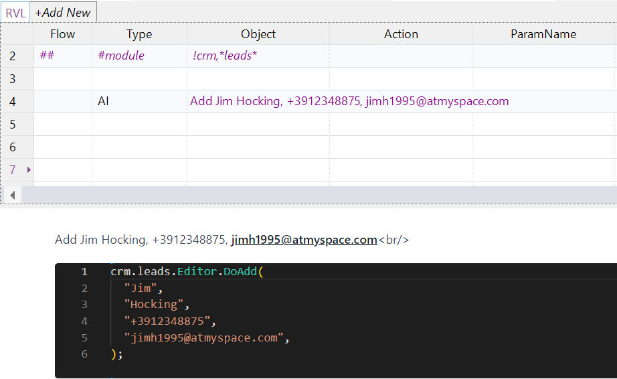617x379 pixels.
Task: Select row 2 header number
Action: [x=13, y=56]
